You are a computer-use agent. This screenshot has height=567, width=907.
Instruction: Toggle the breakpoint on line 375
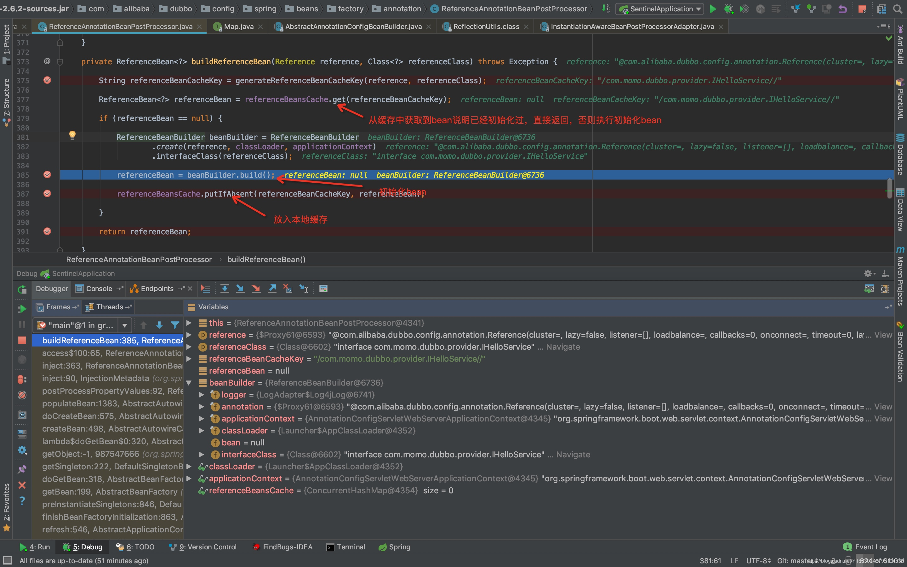(x=47, y=80)
